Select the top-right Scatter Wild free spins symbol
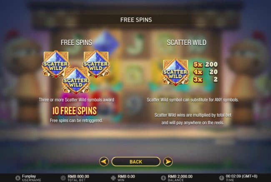 [96, 64]
